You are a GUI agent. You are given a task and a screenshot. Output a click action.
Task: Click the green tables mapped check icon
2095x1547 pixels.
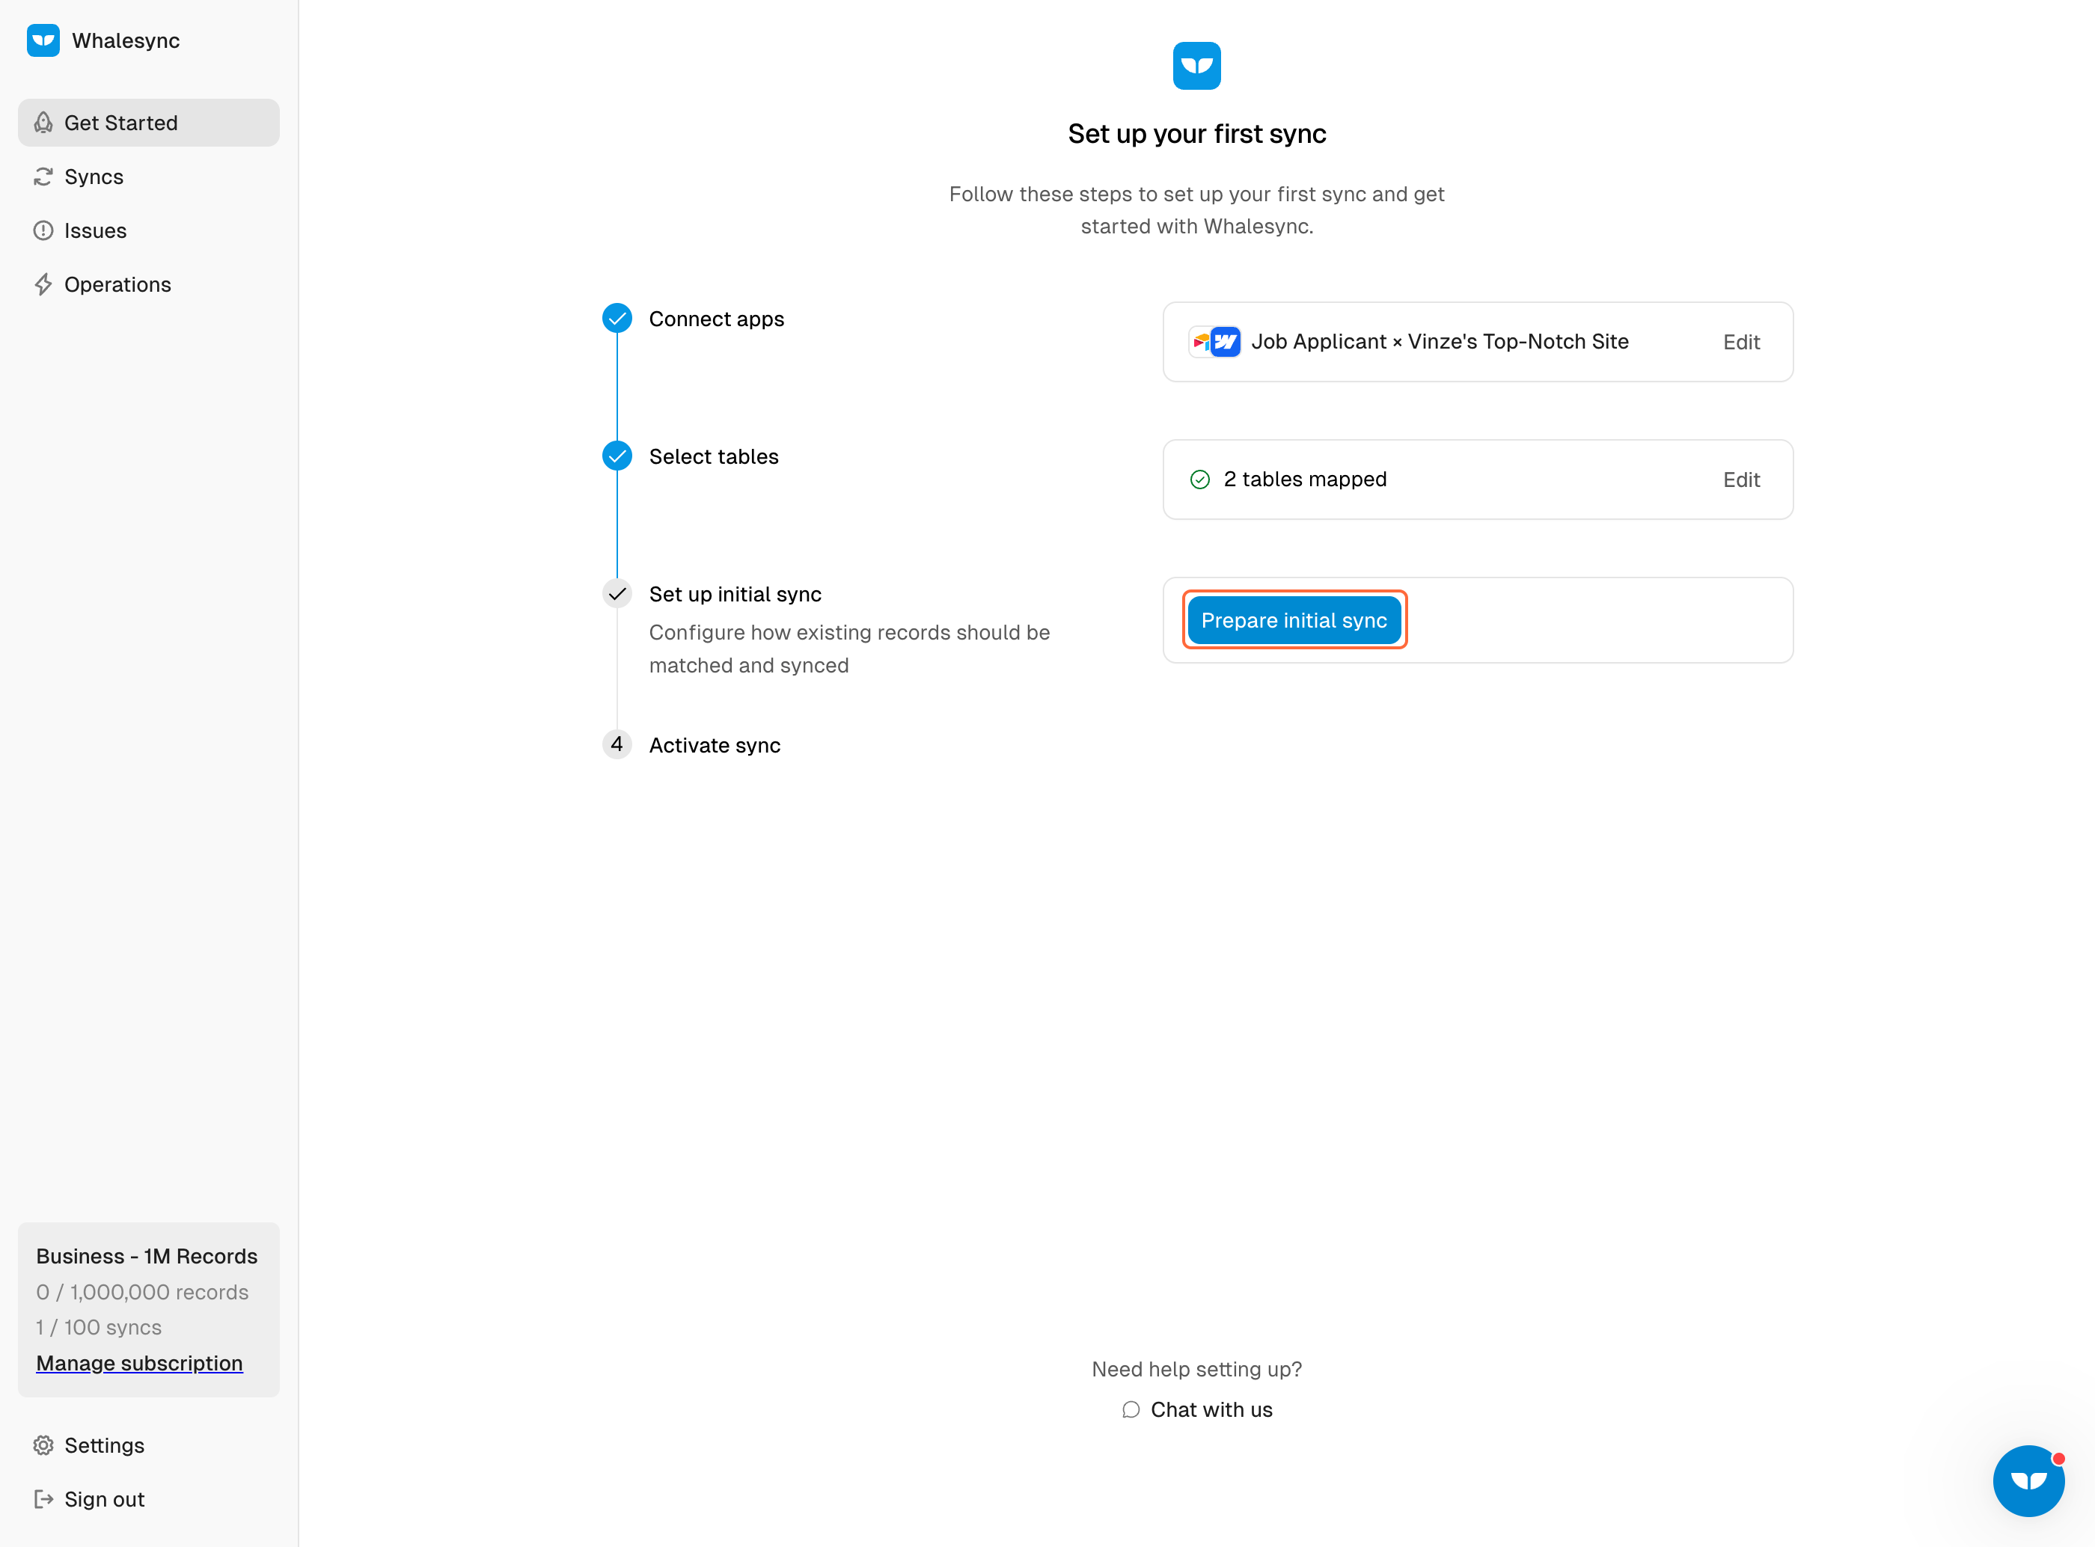[1199, 480]
